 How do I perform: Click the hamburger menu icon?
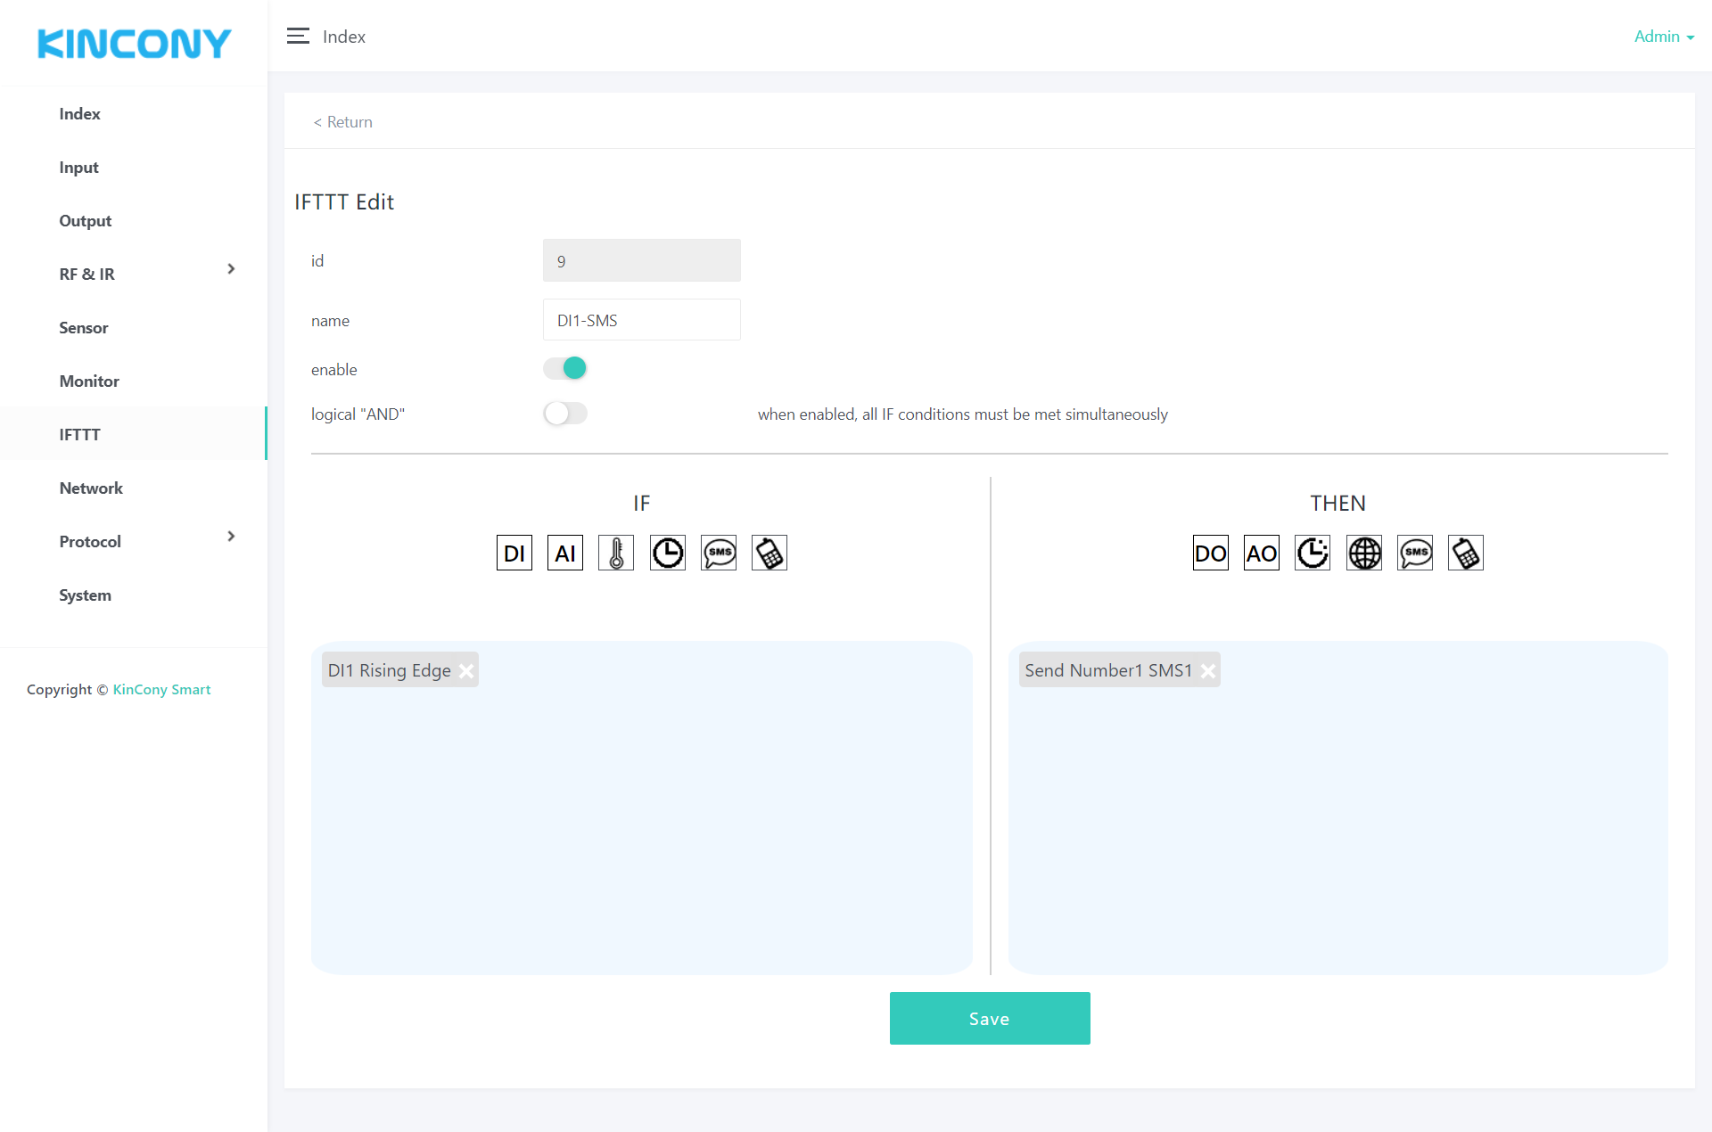pos(298,37)
